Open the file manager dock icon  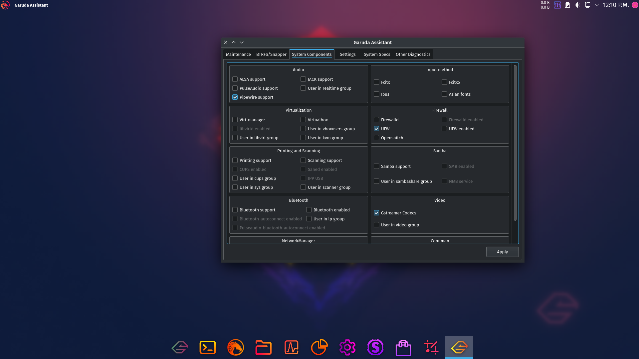[264, 348]
